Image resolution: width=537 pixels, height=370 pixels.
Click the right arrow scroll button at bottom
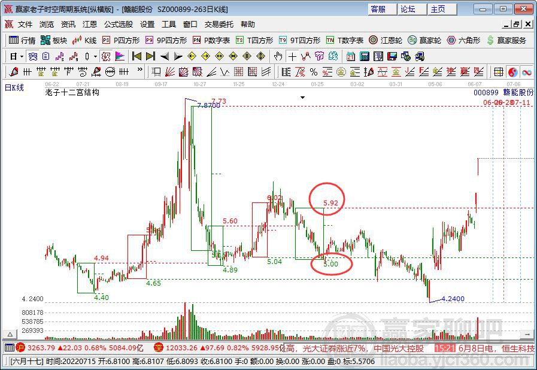pyautogui.click(x=527, y=334)
